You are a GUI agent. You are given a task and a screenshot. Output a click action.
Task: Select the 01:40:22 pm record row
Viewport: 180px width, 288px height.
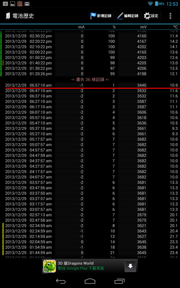click(90, 63)
